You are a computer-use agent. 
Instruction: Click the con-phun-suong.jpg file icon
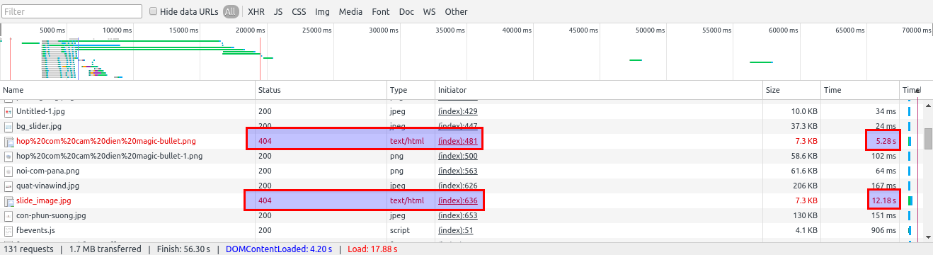pyautogui.click(x=8, y=216)
